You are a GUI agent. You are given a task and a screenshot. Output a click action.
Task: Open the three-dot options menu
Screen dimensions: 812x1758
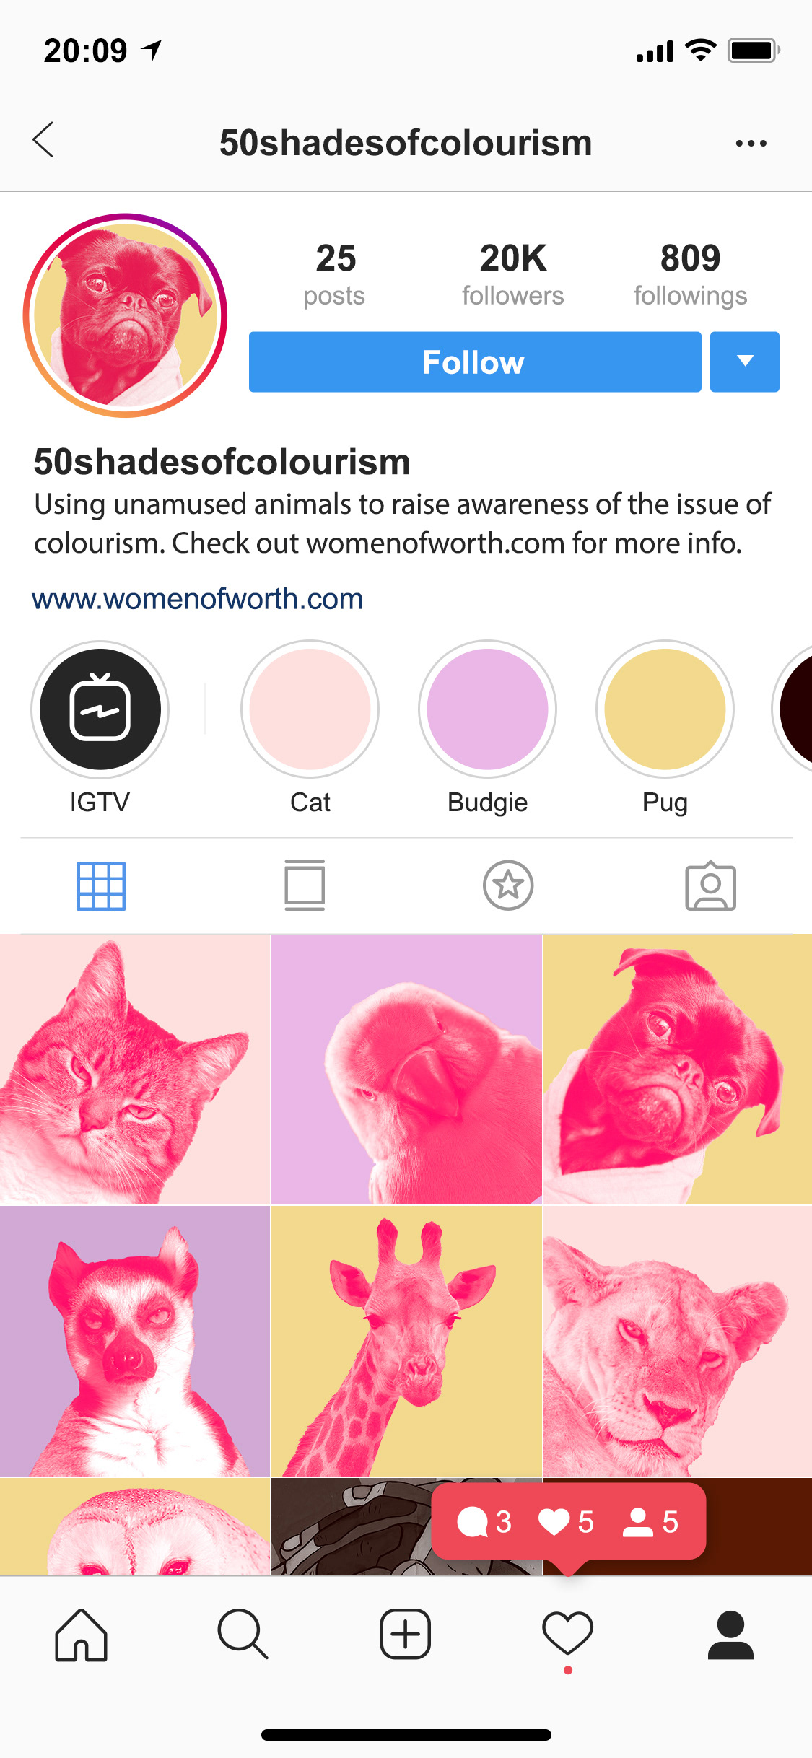tap(751, 143)
